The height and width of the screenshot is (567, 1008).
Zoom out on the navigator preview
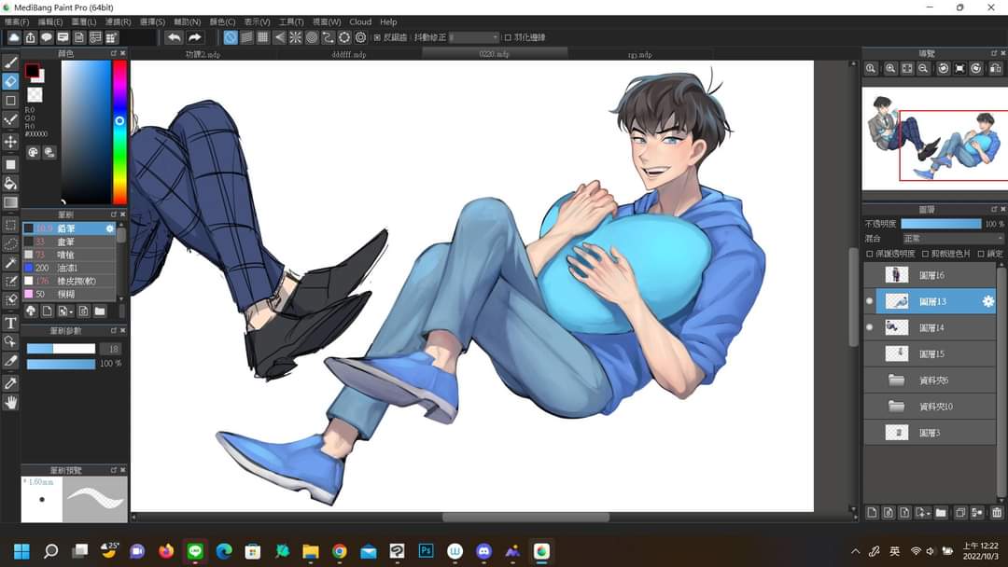pos(923,68)
